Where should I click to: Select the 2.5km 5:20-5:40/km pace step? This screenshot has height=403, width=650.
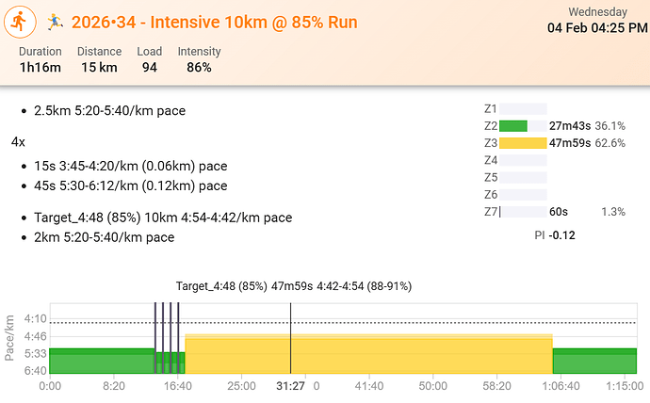109,111
